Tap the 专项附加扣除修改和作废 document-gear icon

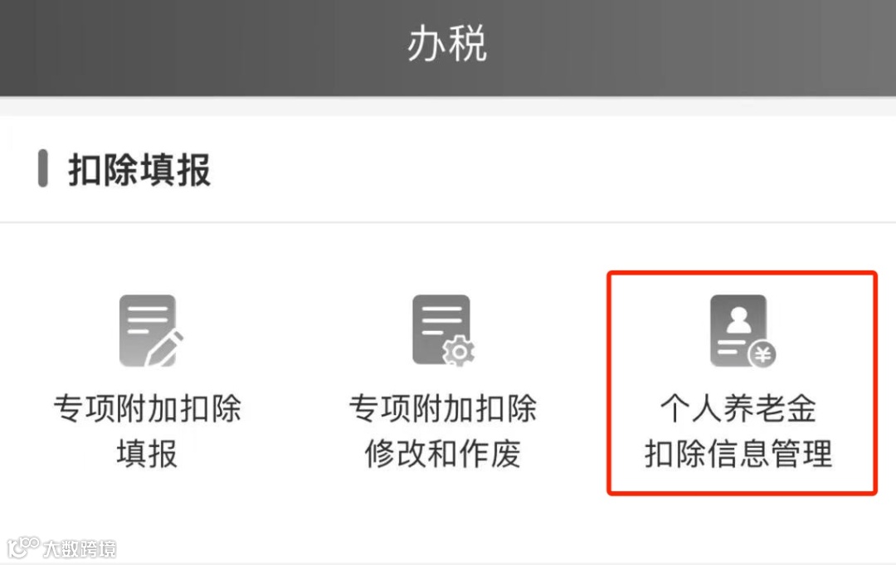click(443, 331)
